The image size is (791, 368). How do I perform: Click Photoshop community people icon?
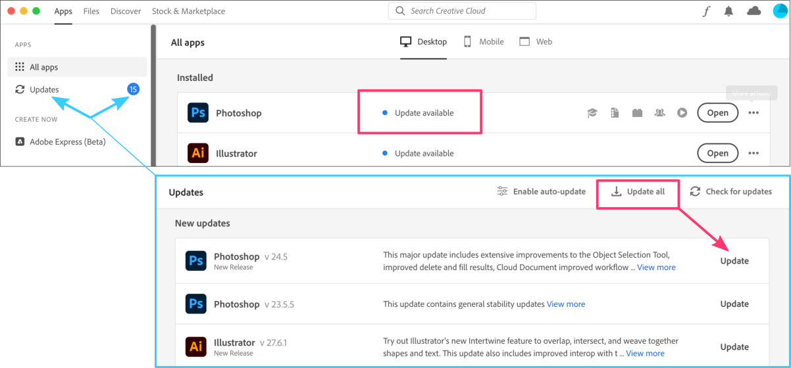[x=659, y=113]
